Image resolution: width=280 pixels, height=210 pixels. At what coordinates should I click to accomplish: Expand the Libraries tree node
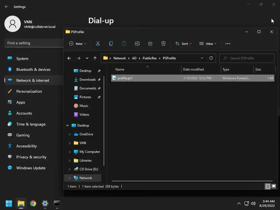pos(70,161)
